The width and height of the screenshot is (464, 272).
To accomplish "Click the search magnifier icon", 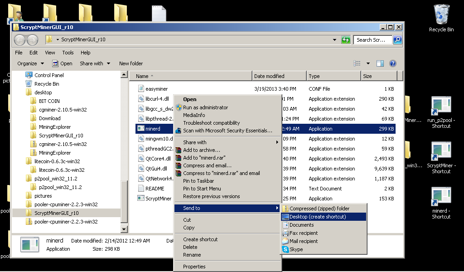I will click(397, 39).
